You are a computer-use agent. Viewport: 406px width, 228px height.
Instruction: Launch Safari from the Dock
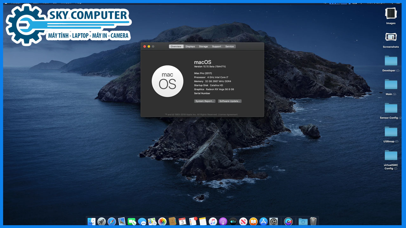112,221
